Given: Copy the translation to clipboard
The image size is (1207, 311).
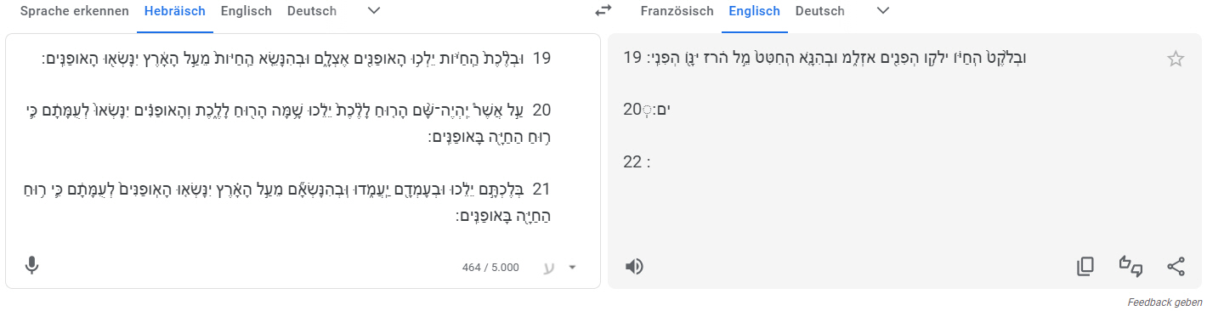Looking at the screenshot, I should click(1085, 267).
